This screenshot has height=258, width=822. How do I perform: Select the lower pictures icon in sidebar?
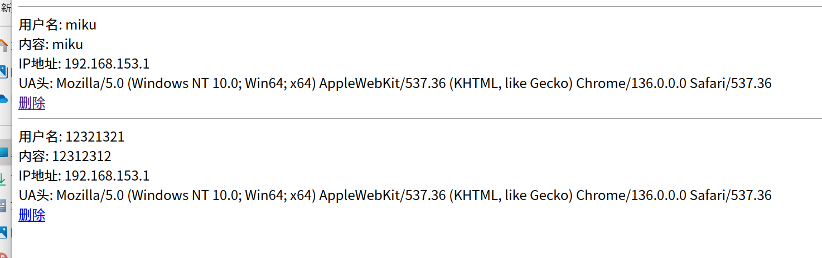click(x=4, y=233)
